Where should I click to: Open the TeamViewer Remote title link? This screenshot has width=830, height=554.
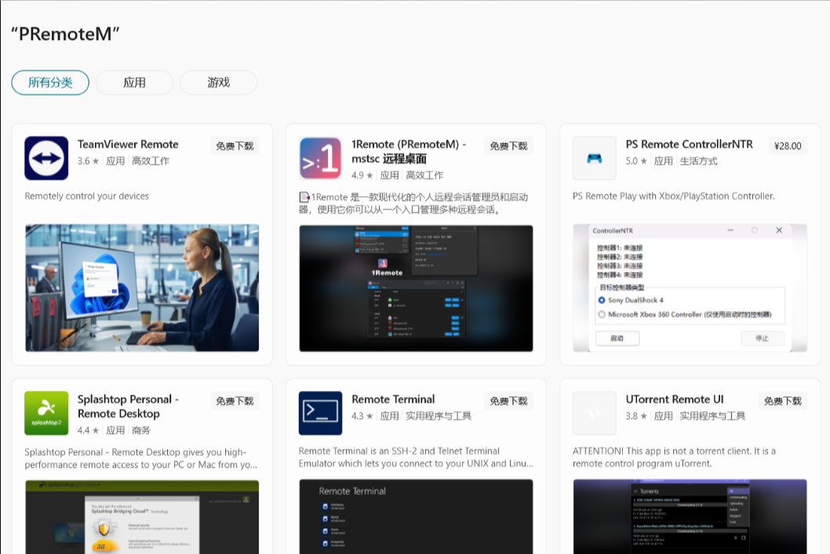point(128,144)
